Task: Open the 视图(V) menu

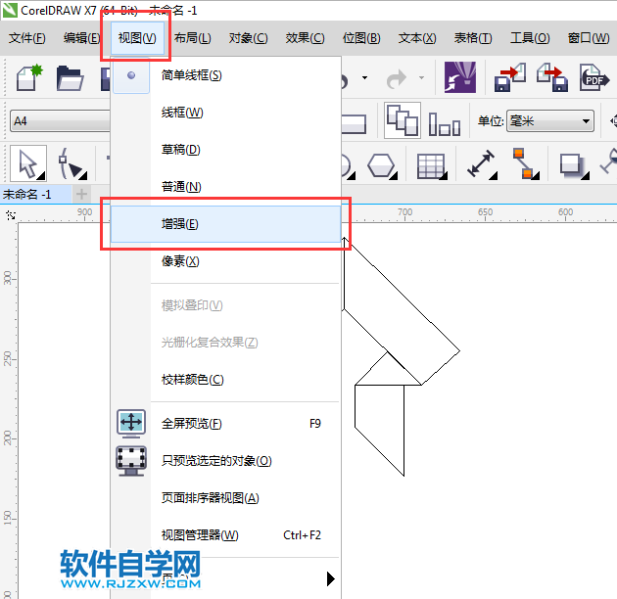Action: (x=137, y=38)
